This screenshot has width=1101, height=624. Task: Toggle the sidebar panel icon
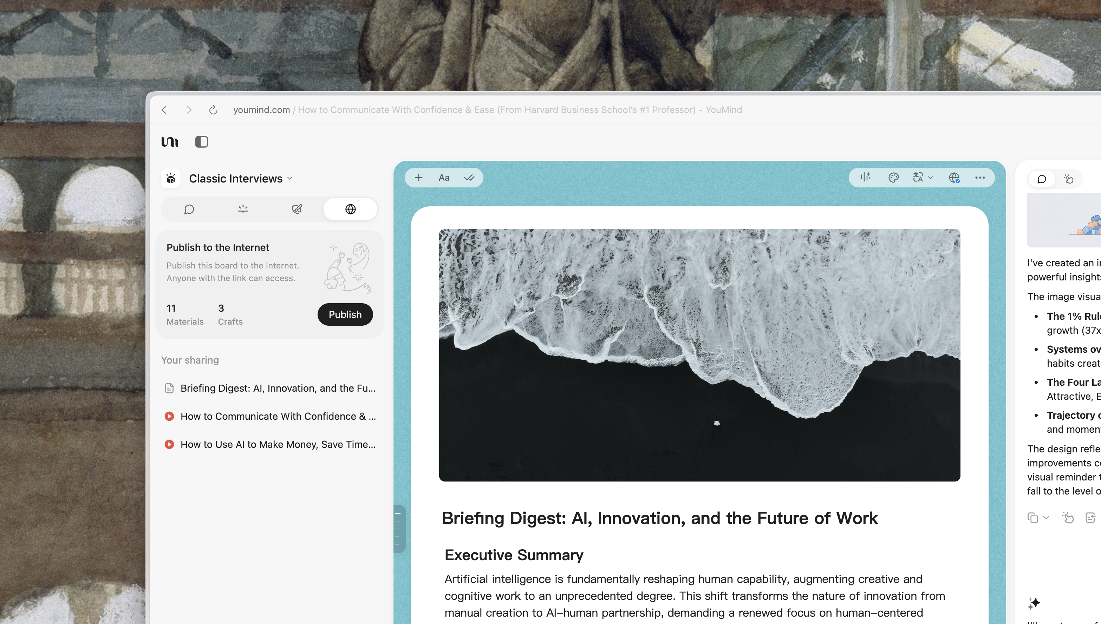(x=202, y=141)
